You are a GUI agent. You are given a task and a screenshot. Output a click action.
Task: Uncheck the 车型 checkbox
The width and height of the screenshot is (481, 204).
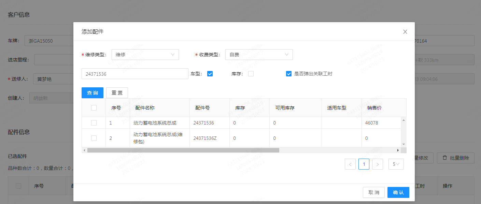[x=210, y=74]
